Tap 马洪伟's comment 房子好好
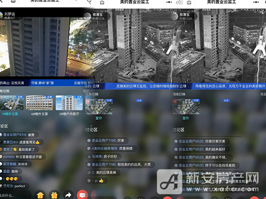This screenshot has width=266, height=199. tap(103, 157)
